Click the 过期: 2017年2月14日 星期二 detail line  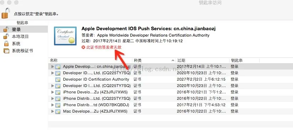[132, 41]
